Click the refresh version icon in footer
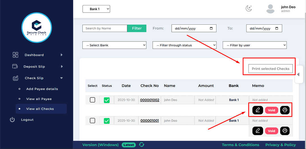 tap(142, 145)
